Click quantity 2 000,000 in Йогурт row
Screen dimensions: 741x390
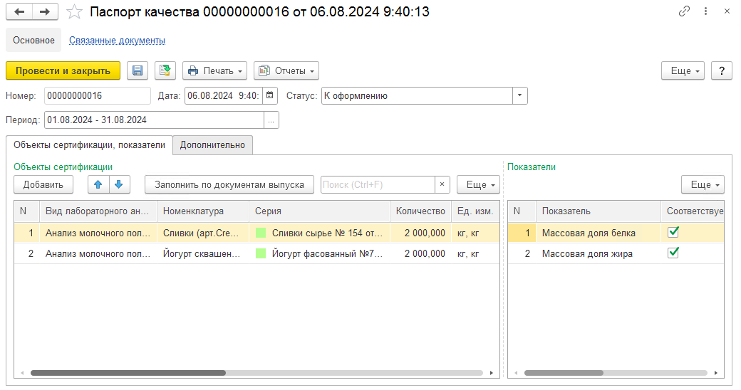click(420, 253)
